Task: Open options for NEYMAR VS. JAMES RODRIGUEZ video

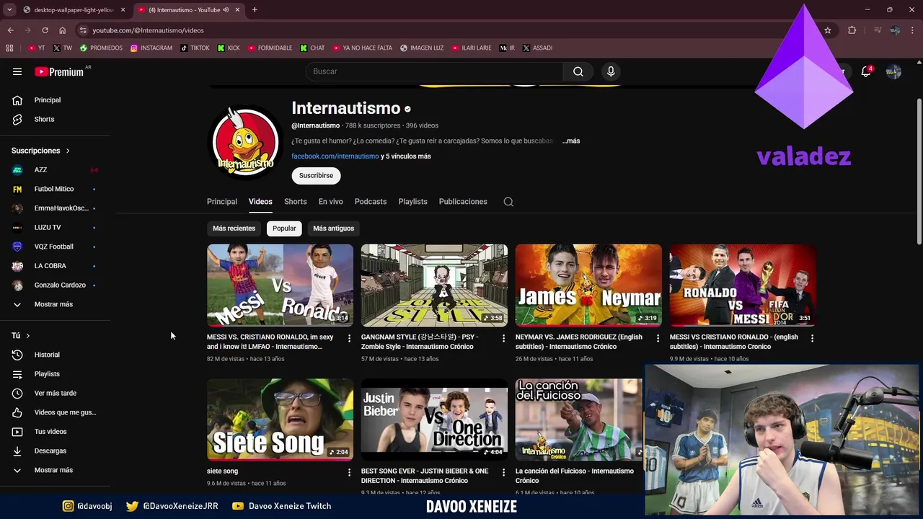Action: tap(658, 338)
